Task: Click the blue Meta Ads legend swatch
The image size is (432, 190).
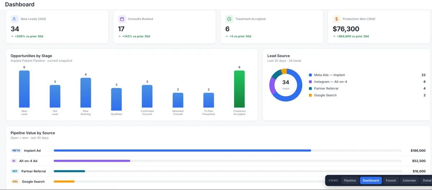Action: click(310, 75)
